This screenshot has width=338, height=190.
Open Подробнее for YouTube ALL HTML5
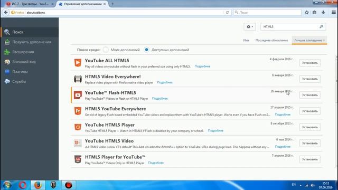[202, 66]
